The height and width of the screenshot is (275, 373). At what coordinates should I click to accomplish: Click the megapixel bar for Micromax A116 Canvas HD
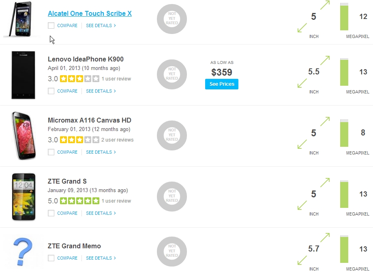point(344,133)
